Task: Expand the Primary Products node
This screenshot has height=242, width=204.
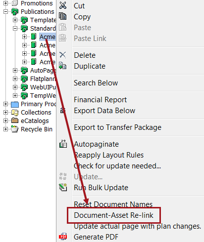Action: [x=5, y=104]
